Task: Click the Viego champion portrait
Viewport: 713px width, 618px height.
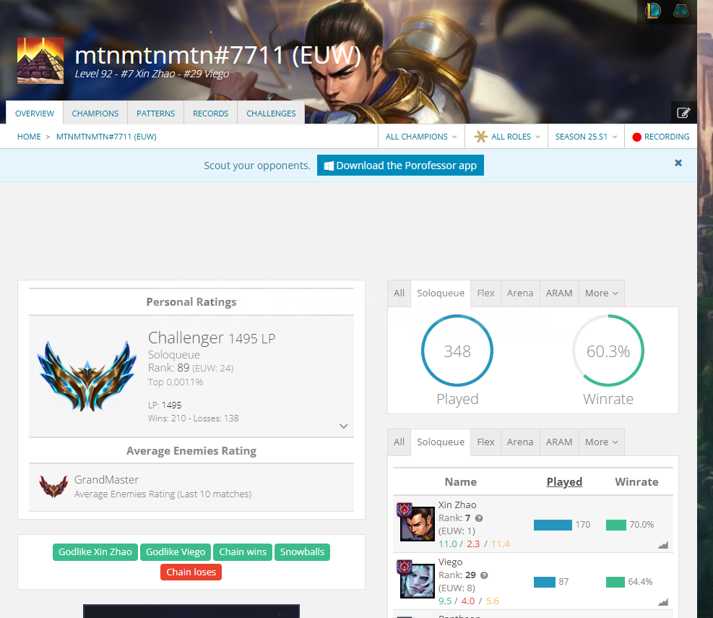Action: 418,580
